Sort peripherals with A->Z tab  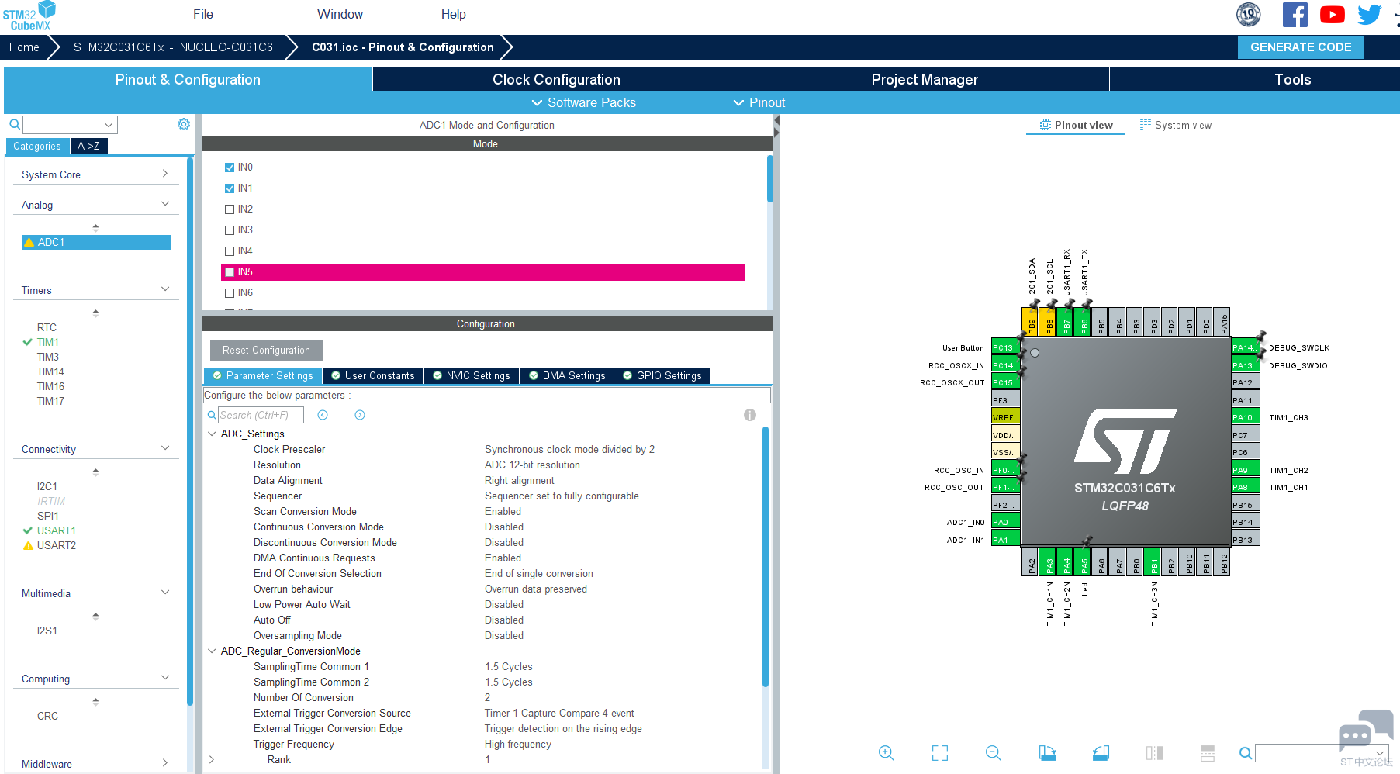88,146
